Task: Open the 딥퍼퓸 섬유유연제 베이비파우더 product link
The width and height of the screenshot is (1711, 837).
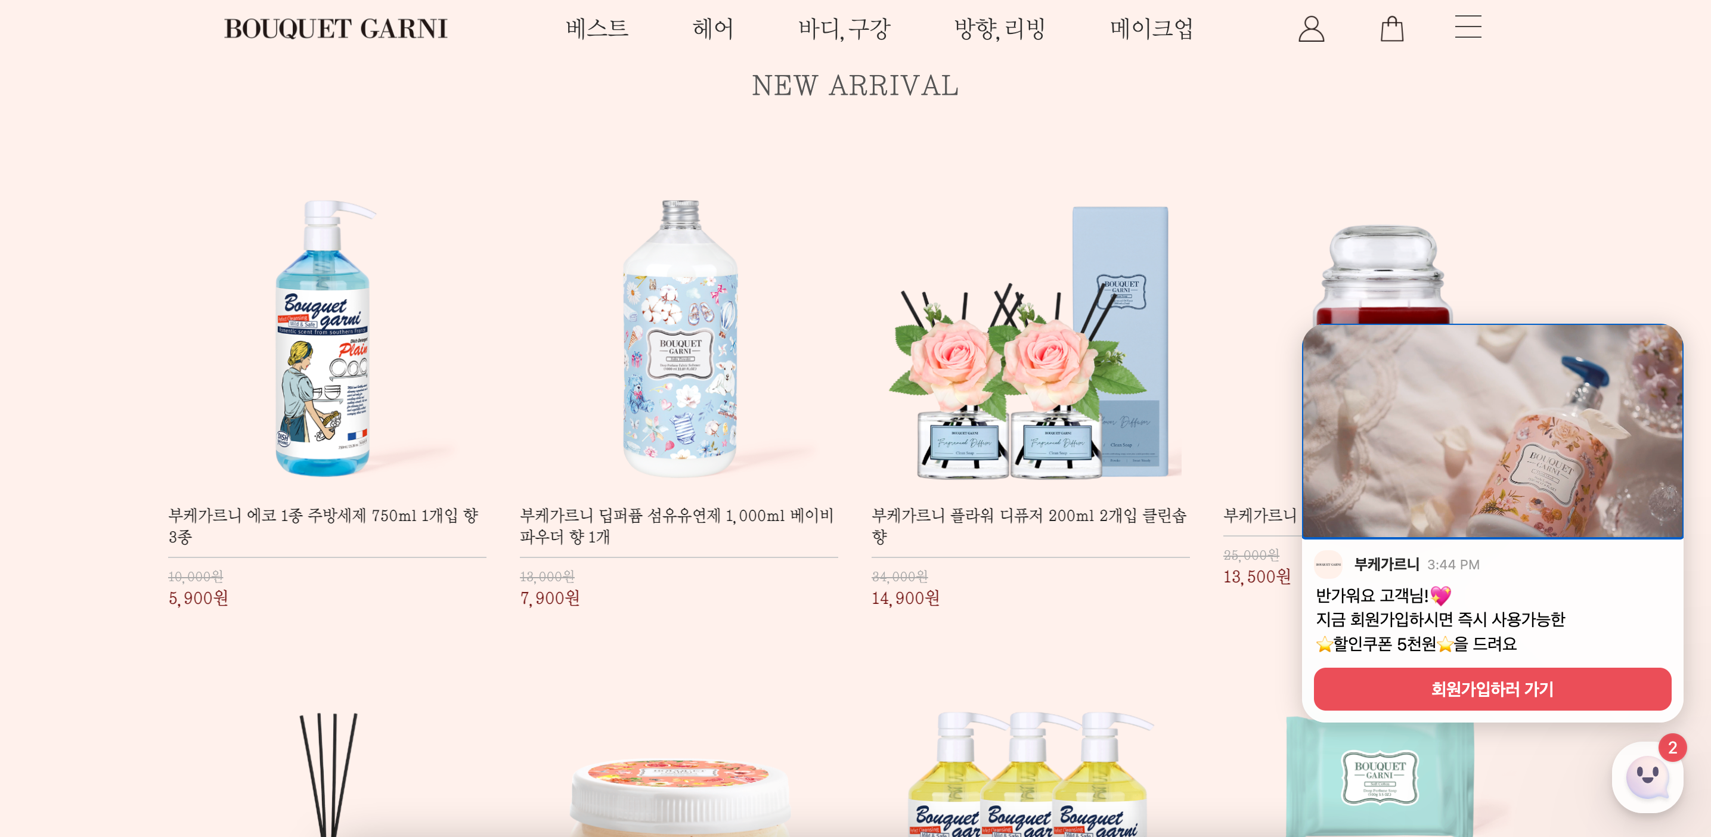Action: click(676, 525)
